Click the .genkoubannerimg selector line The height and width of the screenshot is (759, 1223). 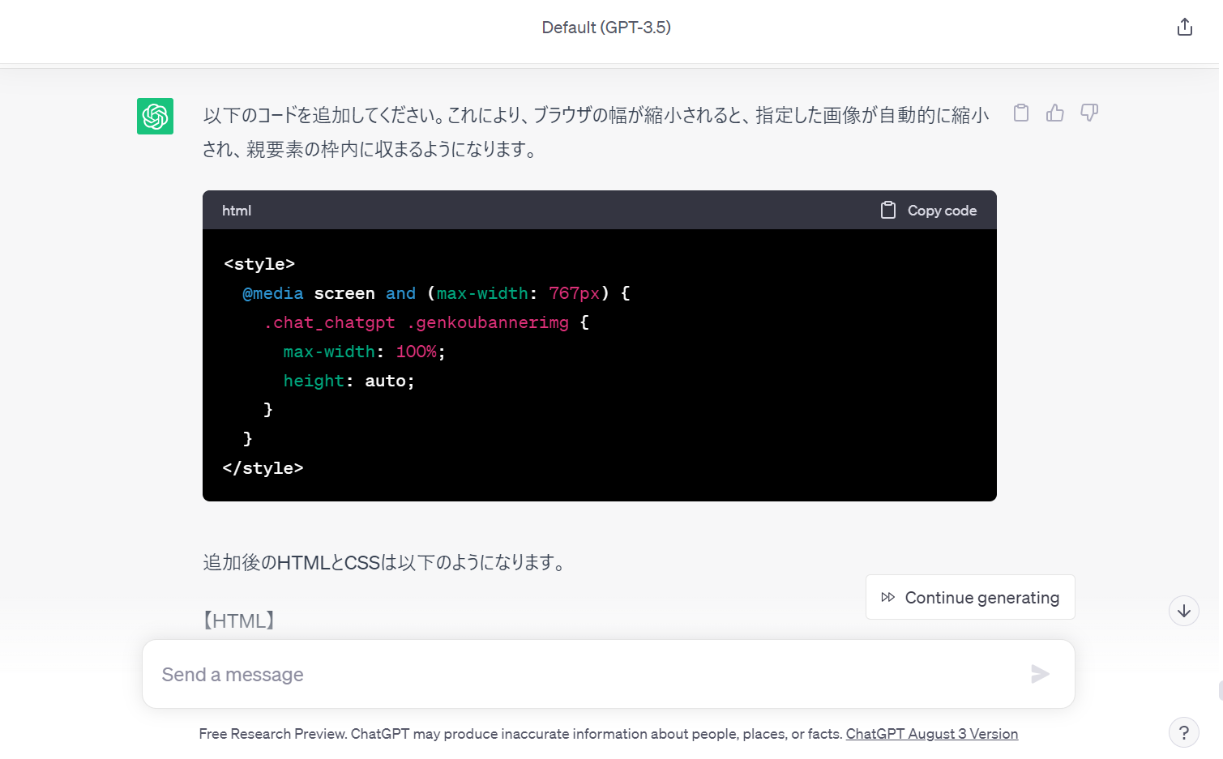426,322
